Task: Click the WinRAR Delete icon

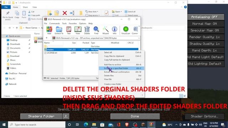Action: 87,30
